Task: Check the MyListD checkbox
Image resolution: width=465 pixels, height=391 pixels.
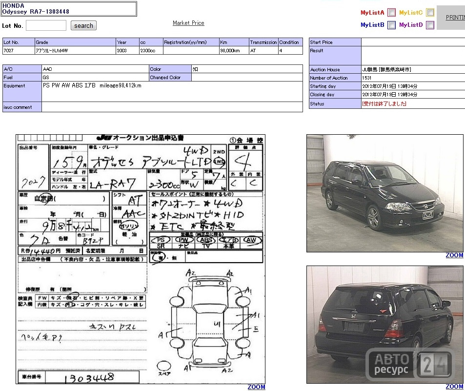Action: click(x=430, y=25)
